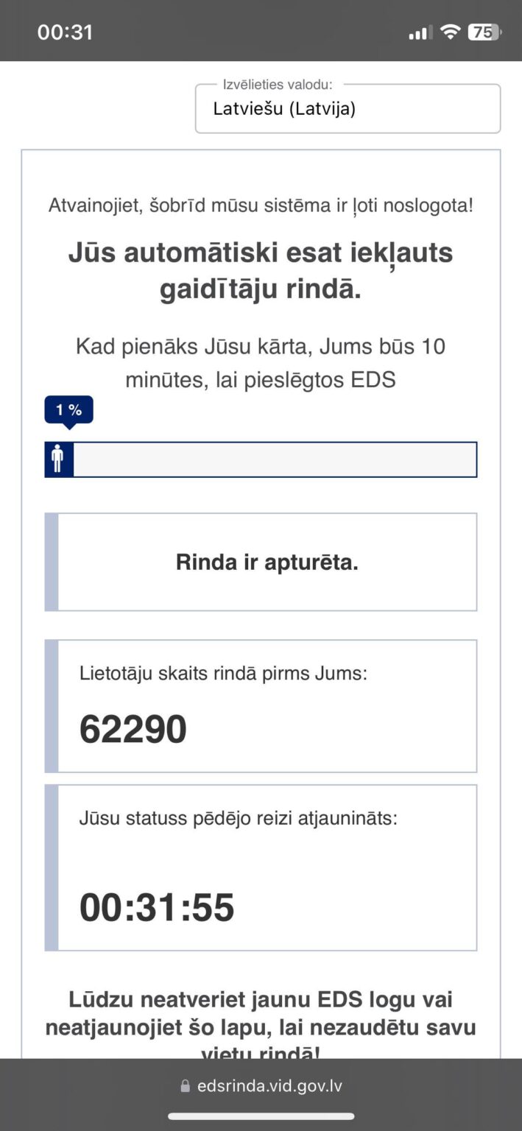The height and width of the screenshot is (1131, 522).
Task: Tap the lock icon in address bar
Action: [185, 1086]
